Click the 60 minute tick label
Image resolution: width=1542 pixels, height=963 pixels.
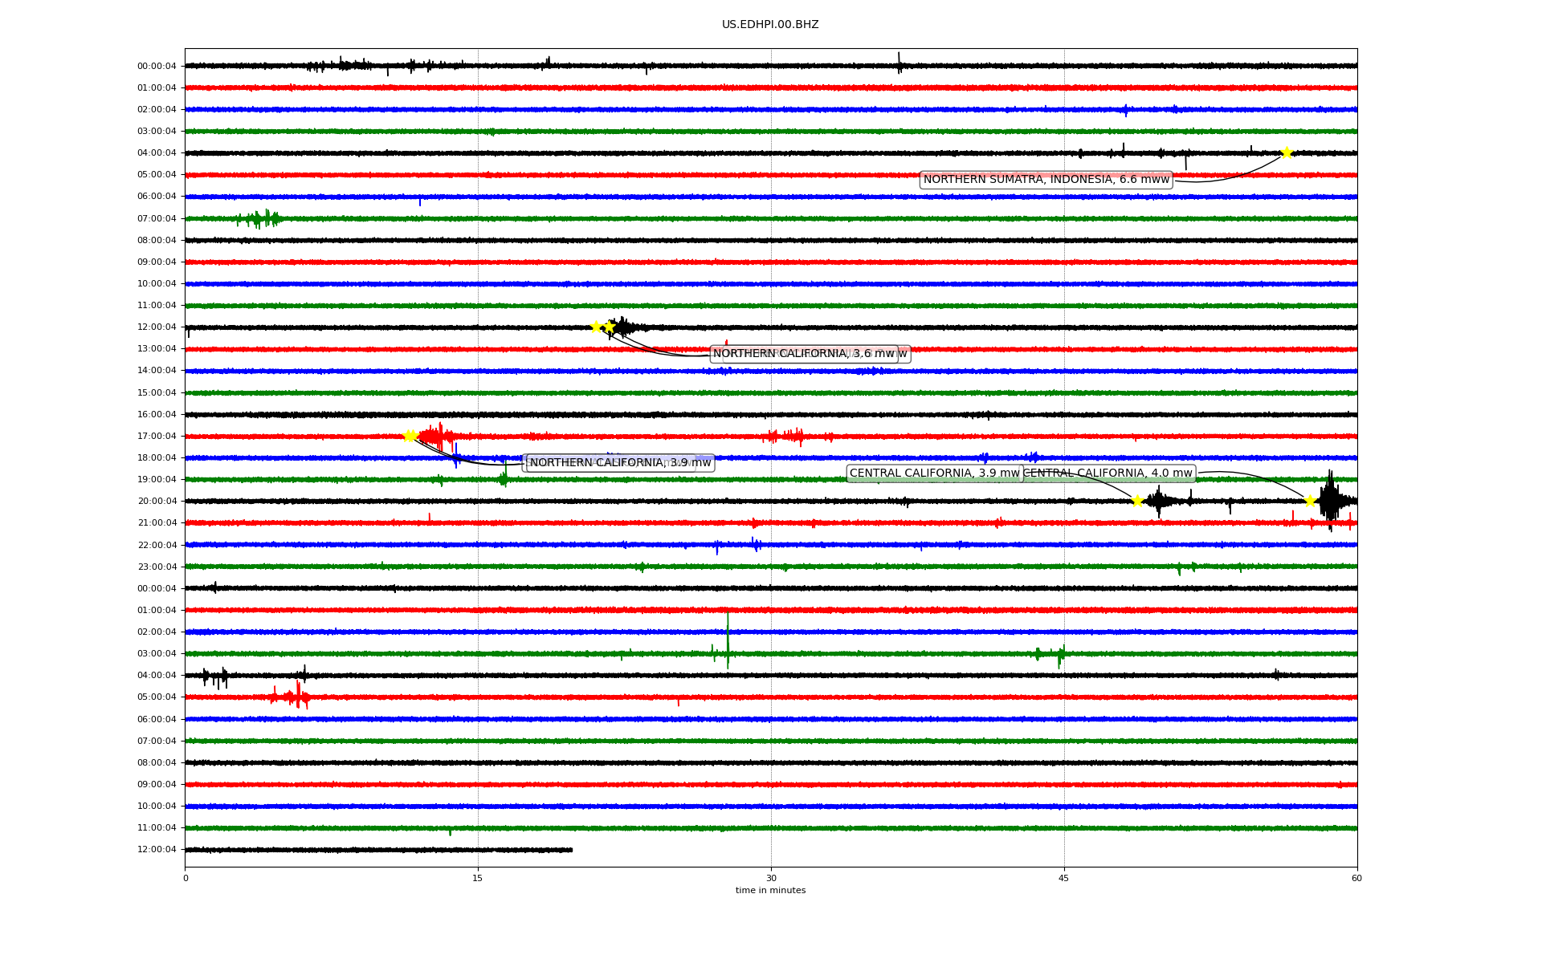pos(1356,878)
